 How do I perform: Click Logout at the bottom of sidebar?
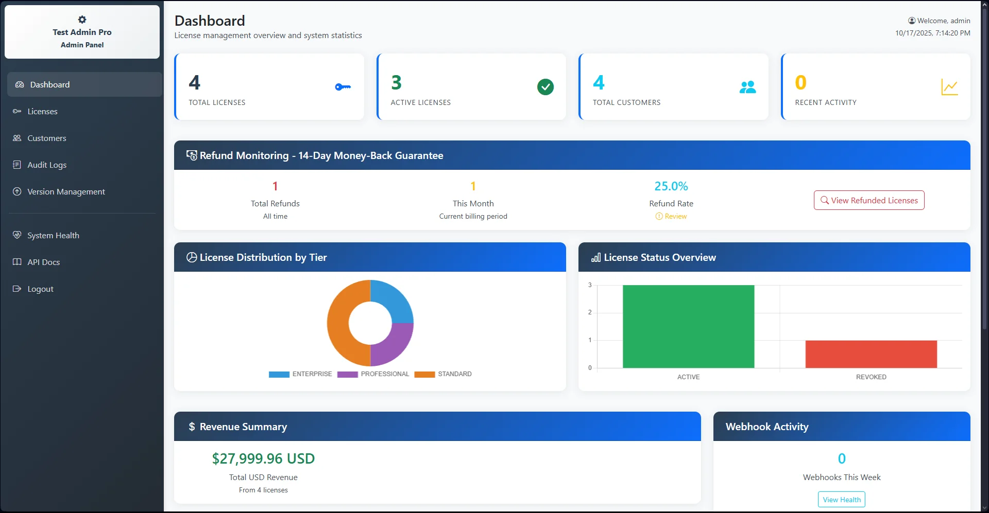pyautogui.click(x=40, y=289)
